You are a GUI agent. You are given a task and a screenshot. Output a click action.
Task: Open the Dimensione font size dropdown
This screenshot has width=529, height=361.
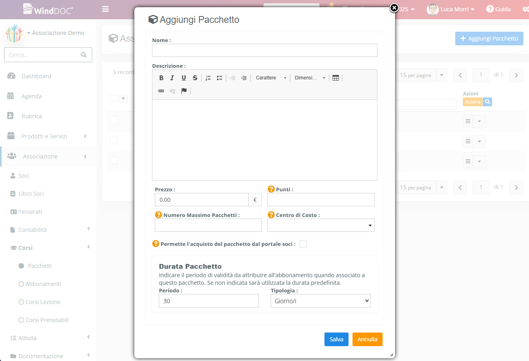pyautogui.click(x=310, y=78)
